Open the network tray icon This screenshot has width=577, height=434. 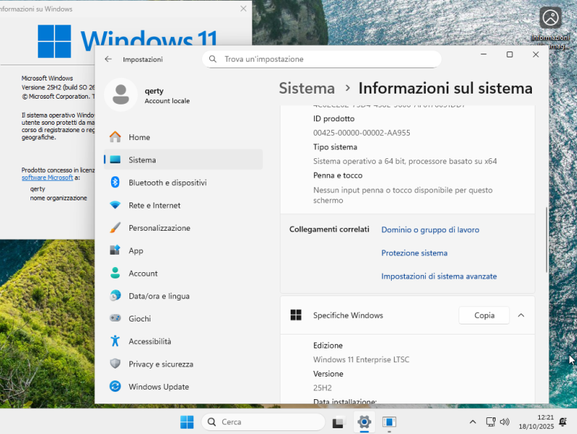(491, 422)
